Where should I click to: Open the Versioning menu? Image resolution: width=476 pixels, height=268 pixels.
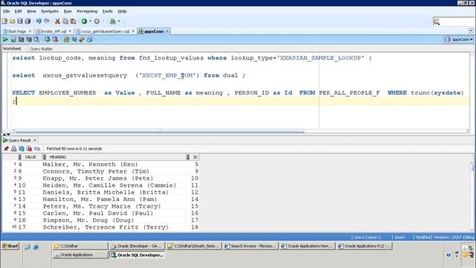[x=87, y=11]
